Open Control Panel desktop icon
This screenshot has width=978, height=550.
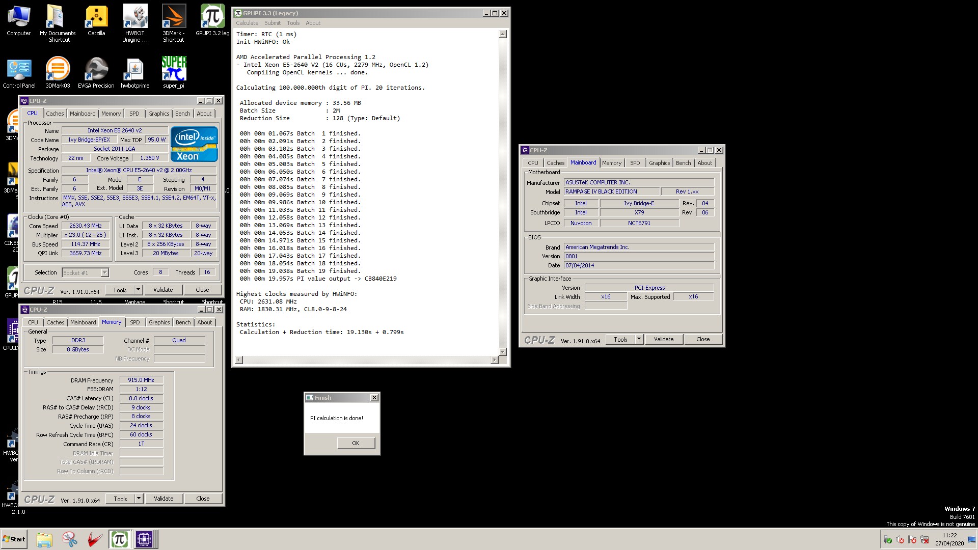pos(19,73)
